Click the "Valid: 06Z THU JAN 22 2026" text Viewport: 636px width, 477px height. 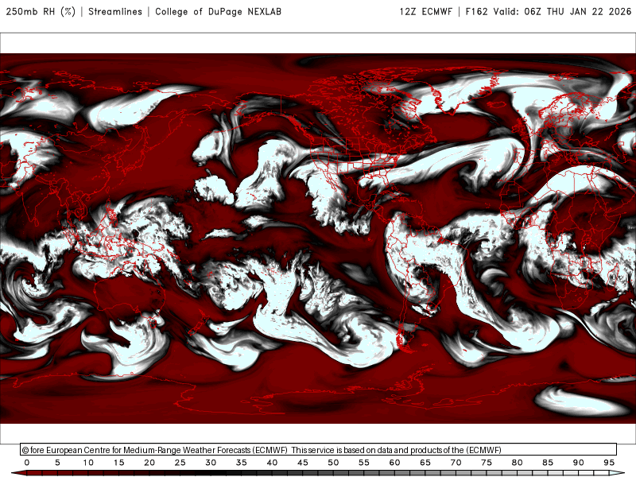pyautogui.click(x=562, y=11)
